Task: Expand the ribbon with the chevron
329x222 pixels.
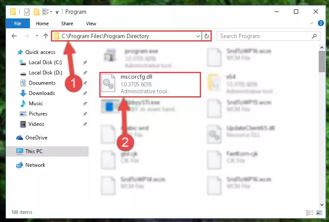Action: [311, 23]
